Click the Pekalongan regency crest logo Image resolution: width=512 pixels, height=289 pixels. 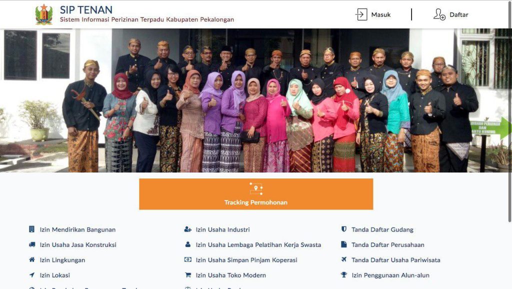44,14
